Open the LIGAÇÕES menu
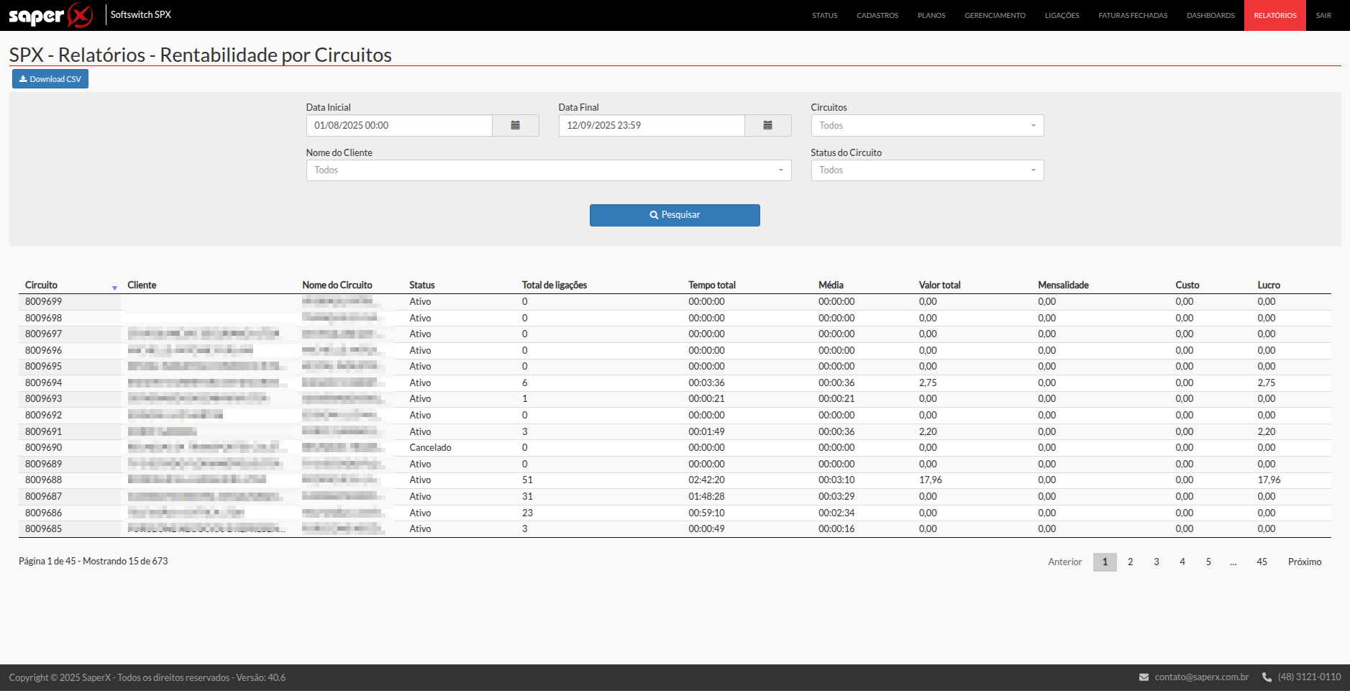The height and width of the screenshot is (691, 1350). point(1062,15)
